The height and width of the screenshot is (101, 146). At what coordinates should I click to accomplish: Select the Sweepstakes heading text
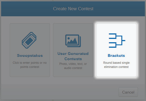pyautogui.click(x=30, y=55)
